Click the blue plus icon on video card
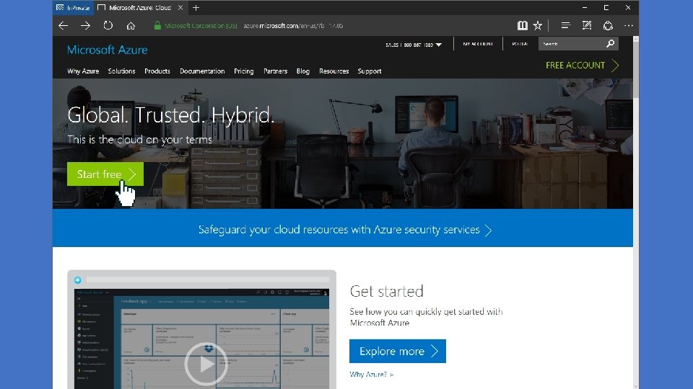The width and height of the screenshot is (693, 389). pos(78,280)
